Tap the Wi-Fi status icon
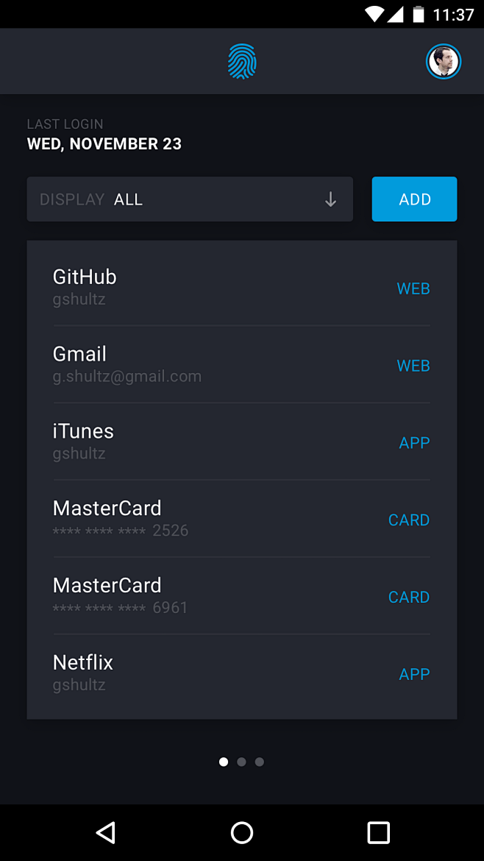This screenshot has width=484, height=861. [x=374, y=14]
